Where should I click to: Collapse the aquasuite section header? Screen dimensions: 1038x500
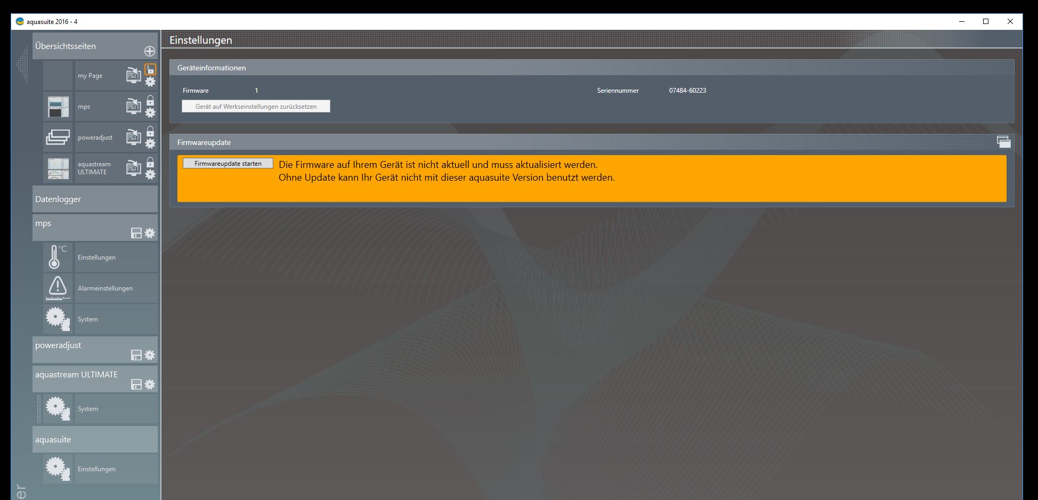tap(95, 439)
